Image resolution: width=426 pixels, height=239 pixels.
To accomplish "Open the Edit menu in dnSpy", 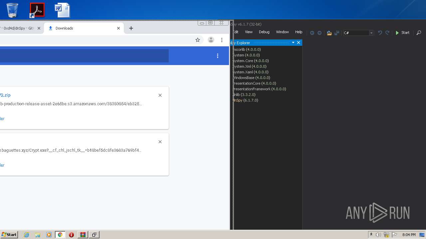I will tap(236, 32).
